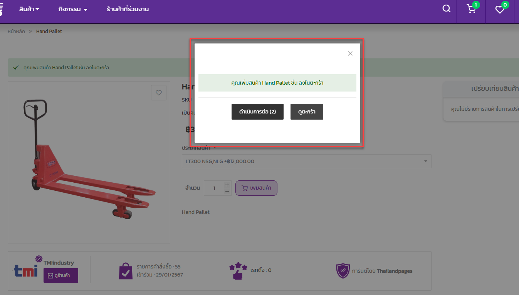Add product to wishlist via heart on image
This screenshot has width=519, height=295.
(158, 93)
